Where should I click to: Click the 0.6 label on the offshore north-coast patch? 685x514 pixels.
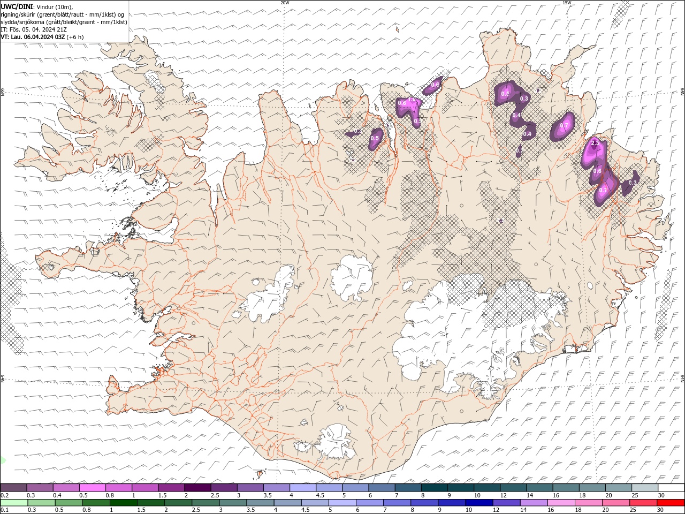point(435,84)
